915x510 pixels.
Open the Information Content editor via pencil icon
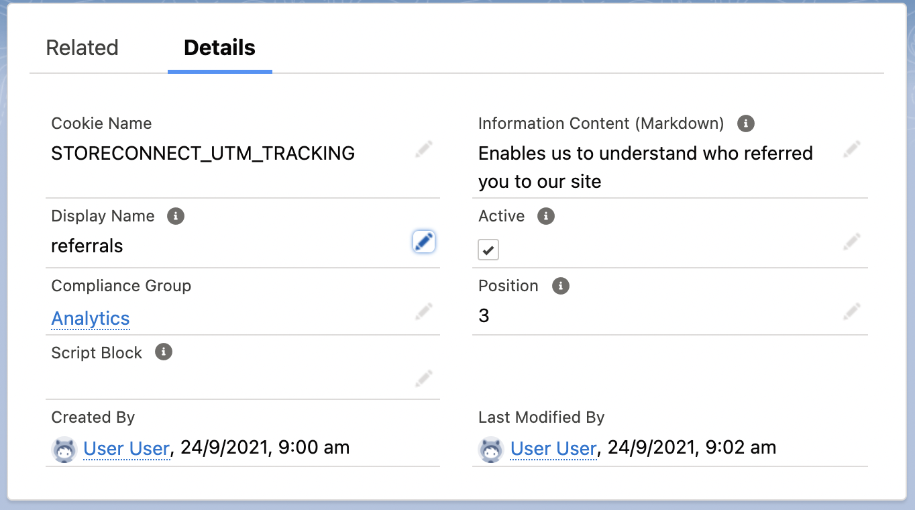pos(851,148)
